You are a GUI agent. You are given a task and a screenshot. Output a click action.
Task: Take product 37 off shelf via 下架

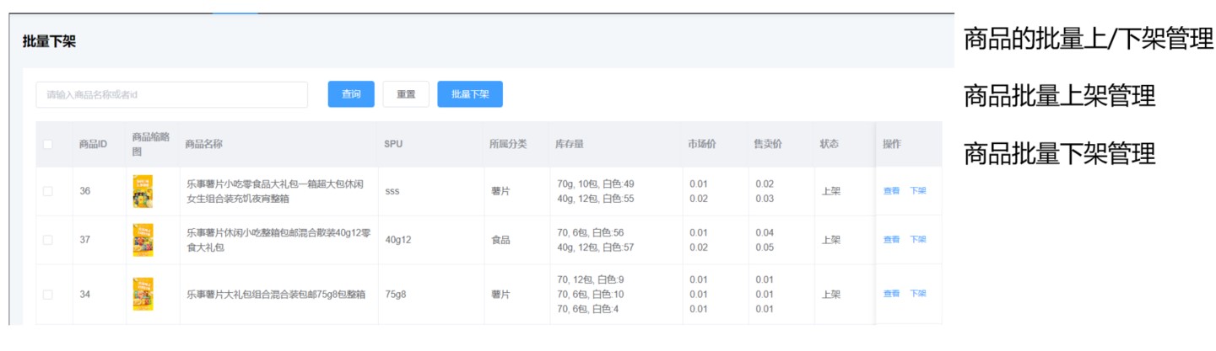[917, 240]
